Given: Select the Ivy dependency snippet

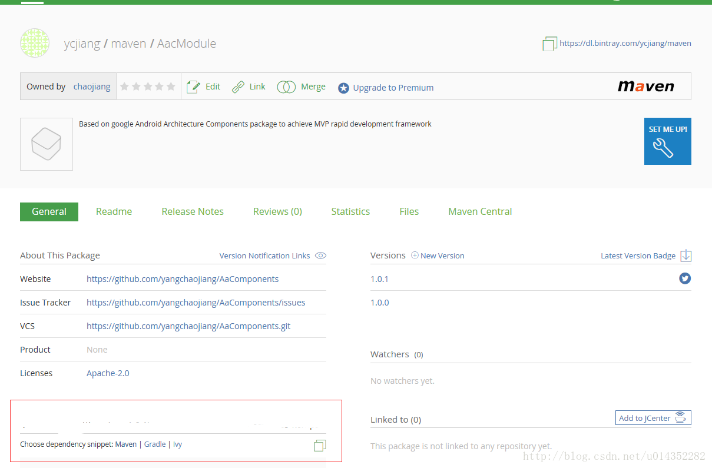Looking at the screenshot, I should click(177, 444).
